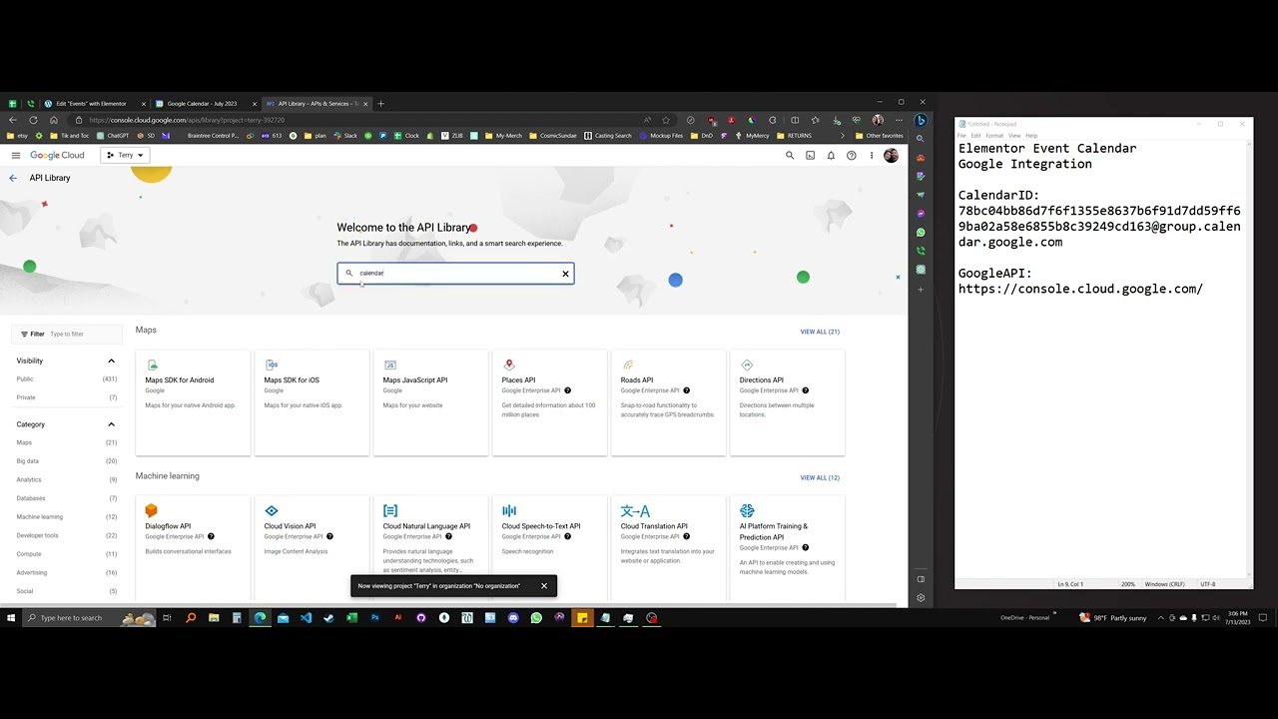Image resolution: width=1278 pixels, height=719 pixels.
Task: Open the File menu in Notepad
Action: click(x=962, y=136)
